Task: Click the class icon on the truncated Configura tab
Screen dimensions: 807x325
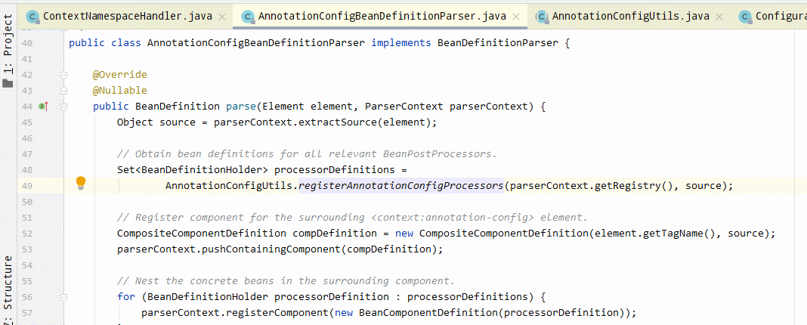Action: (744, 17)
